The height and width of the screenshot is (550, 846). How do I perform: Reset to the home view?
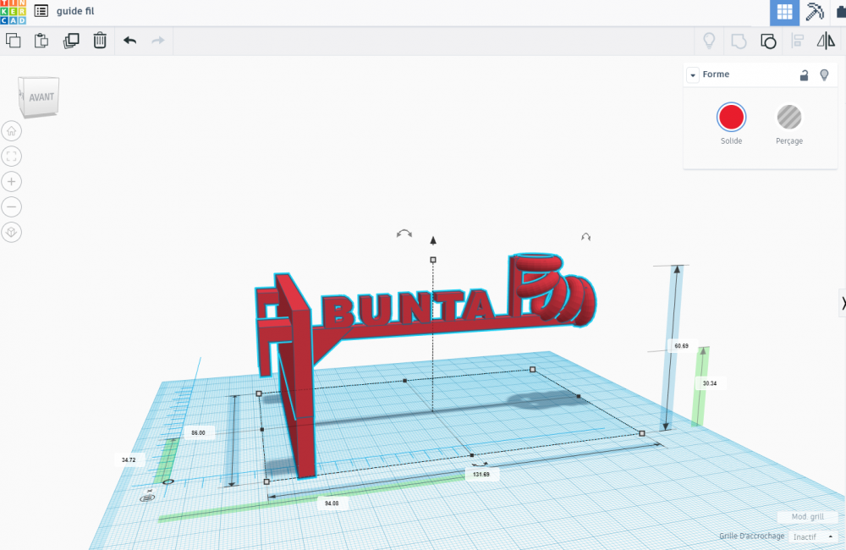(11, 131)
